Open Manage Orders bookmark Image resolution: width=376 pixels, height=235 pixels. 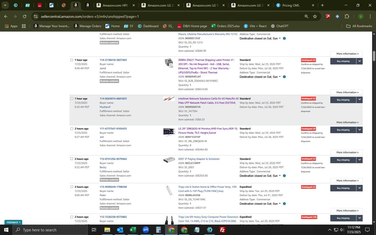click(x=87, y=26)
